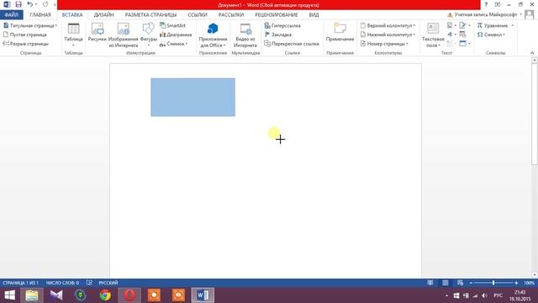Open Visual Studio from the taskbar
The width and height of the screenshot is (538, 303).
pos(56,295)
